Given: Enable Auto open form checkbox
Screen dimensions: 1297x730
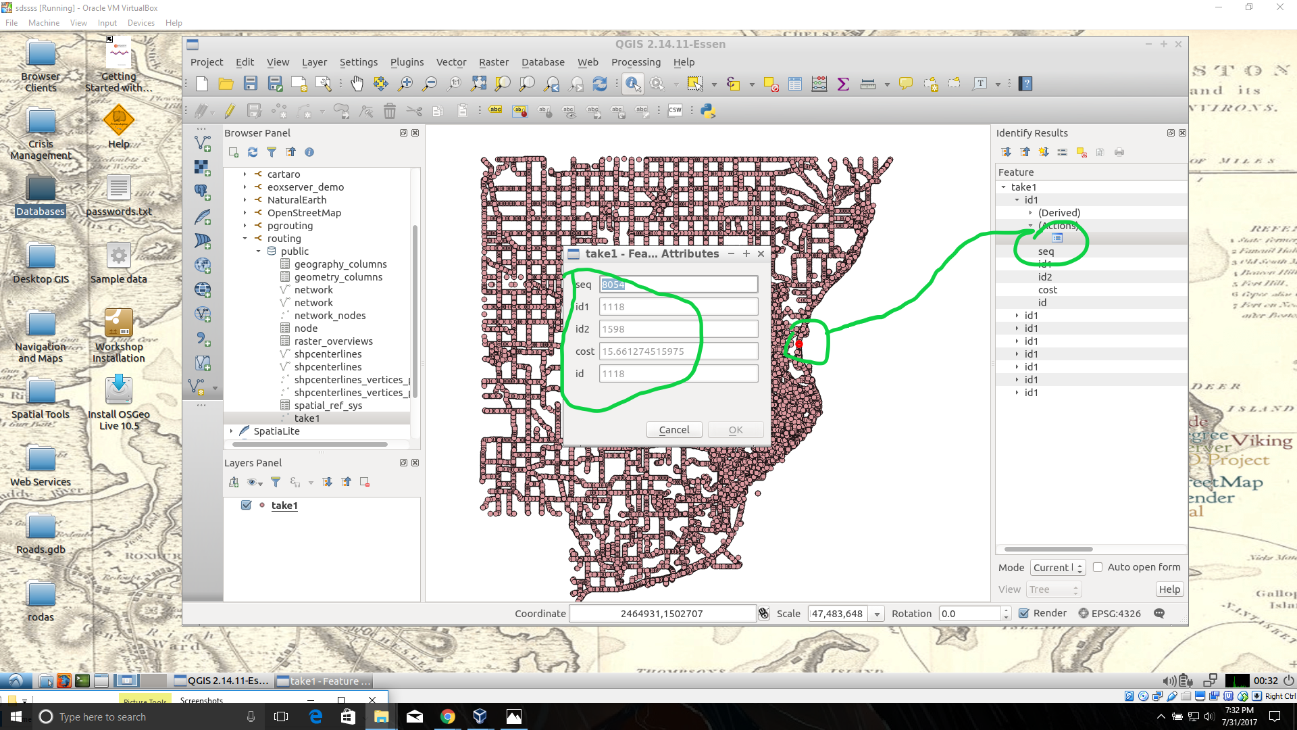Looking at the screenshot, I should [1098, 567].
